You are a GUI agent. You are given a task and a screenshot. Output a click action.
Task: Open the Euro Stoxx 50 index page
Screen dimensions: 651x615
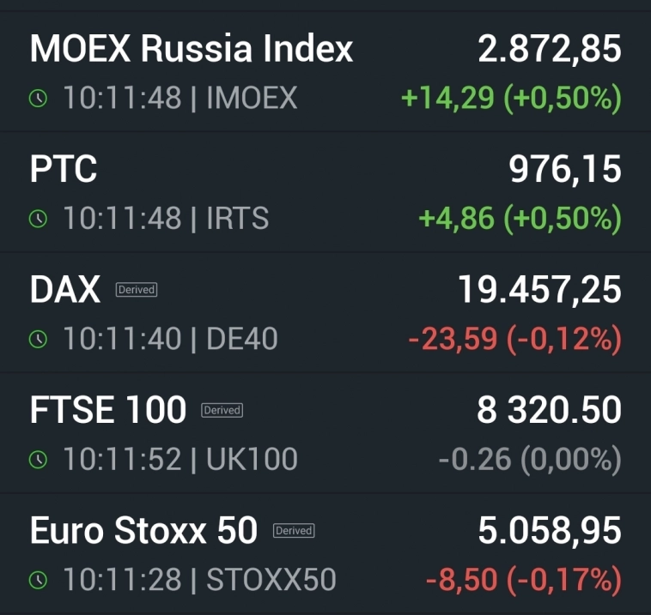pyautogui.click(x=143, y=531)
